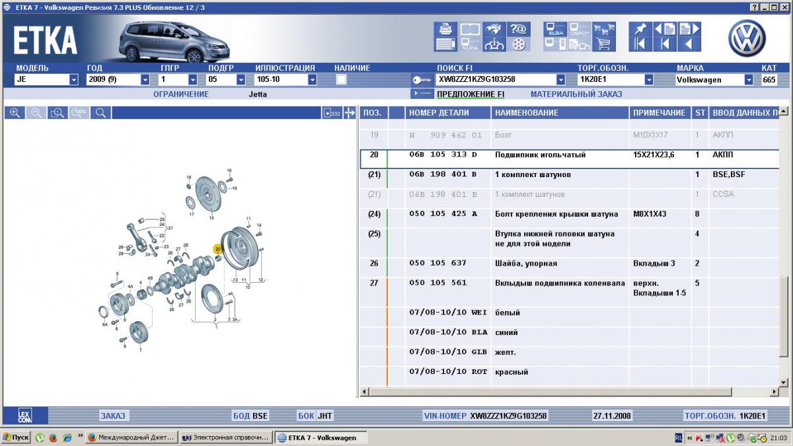Click highlighted callout 20 in the illustration
This screenshot has width=793, height=446.
coord(218,249)
